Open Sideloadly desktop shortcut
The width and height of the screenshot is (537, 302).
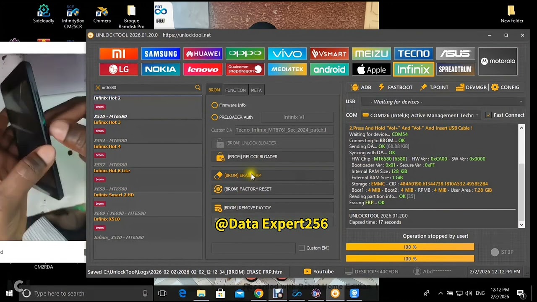[x=44, y=14]
